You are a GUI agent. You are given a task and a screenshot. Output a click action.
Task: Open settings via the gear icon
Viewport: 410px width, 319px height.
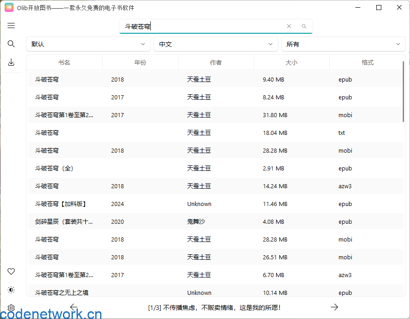point(11,308)
